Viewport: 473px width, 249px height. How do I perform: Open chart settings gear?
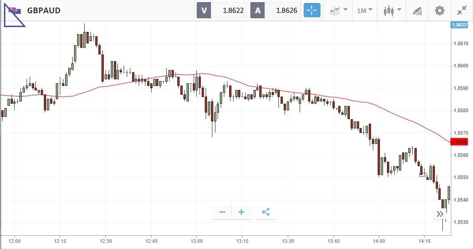439,10
